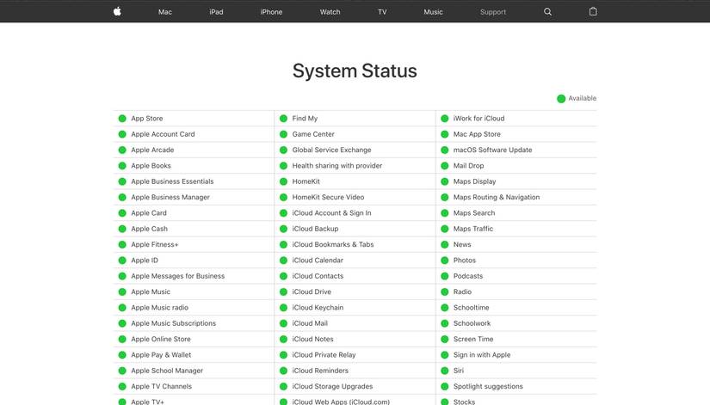
Task: Click the green dot beside Mac App Store
Action: (x=445, y=134)
